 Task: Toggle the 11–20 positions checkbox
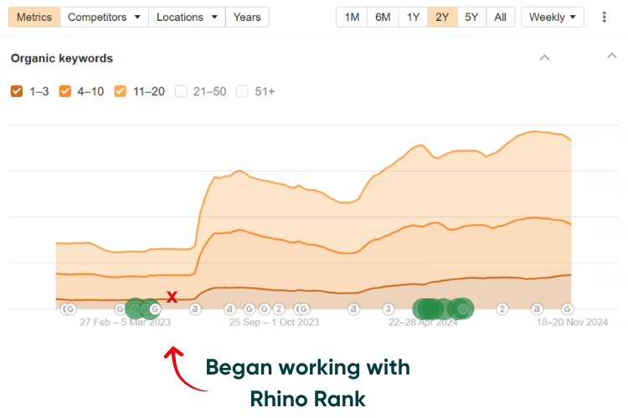(x=120, y=91)
